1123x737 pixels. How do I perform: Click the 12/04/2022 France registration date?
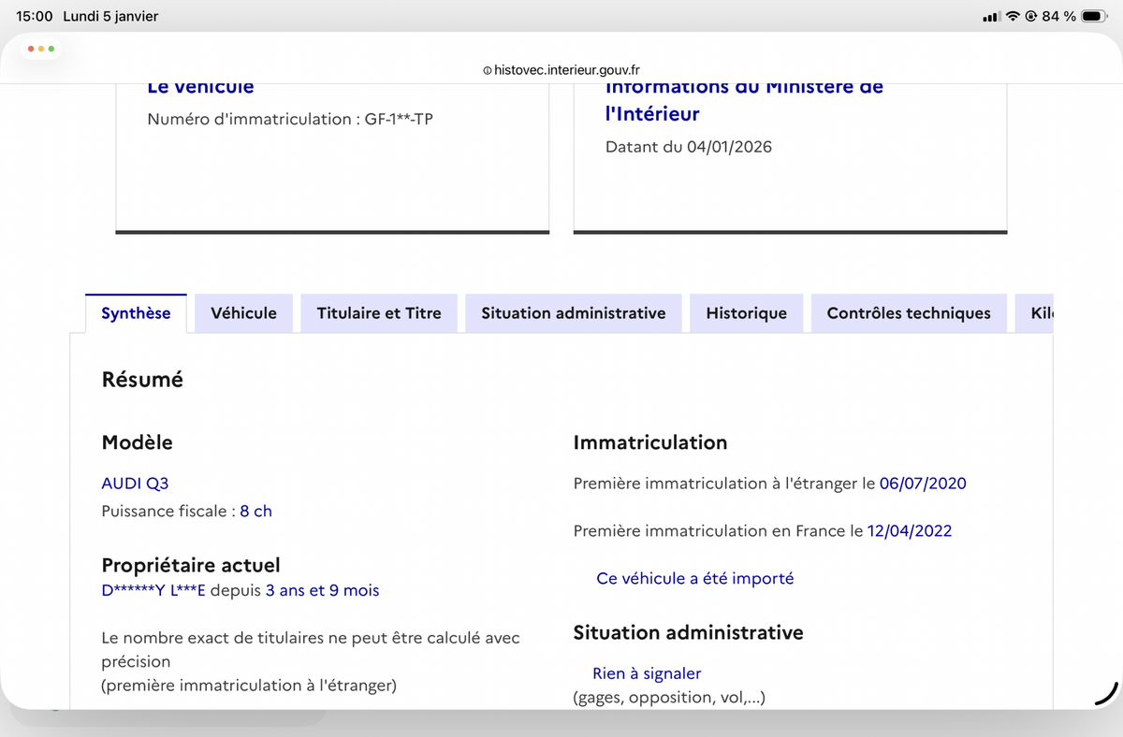909,531
